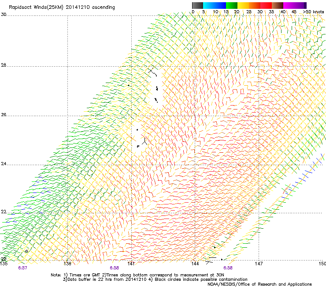Click the purple "6:57" time label
The image size is (326, 287).
coord(22,268)
